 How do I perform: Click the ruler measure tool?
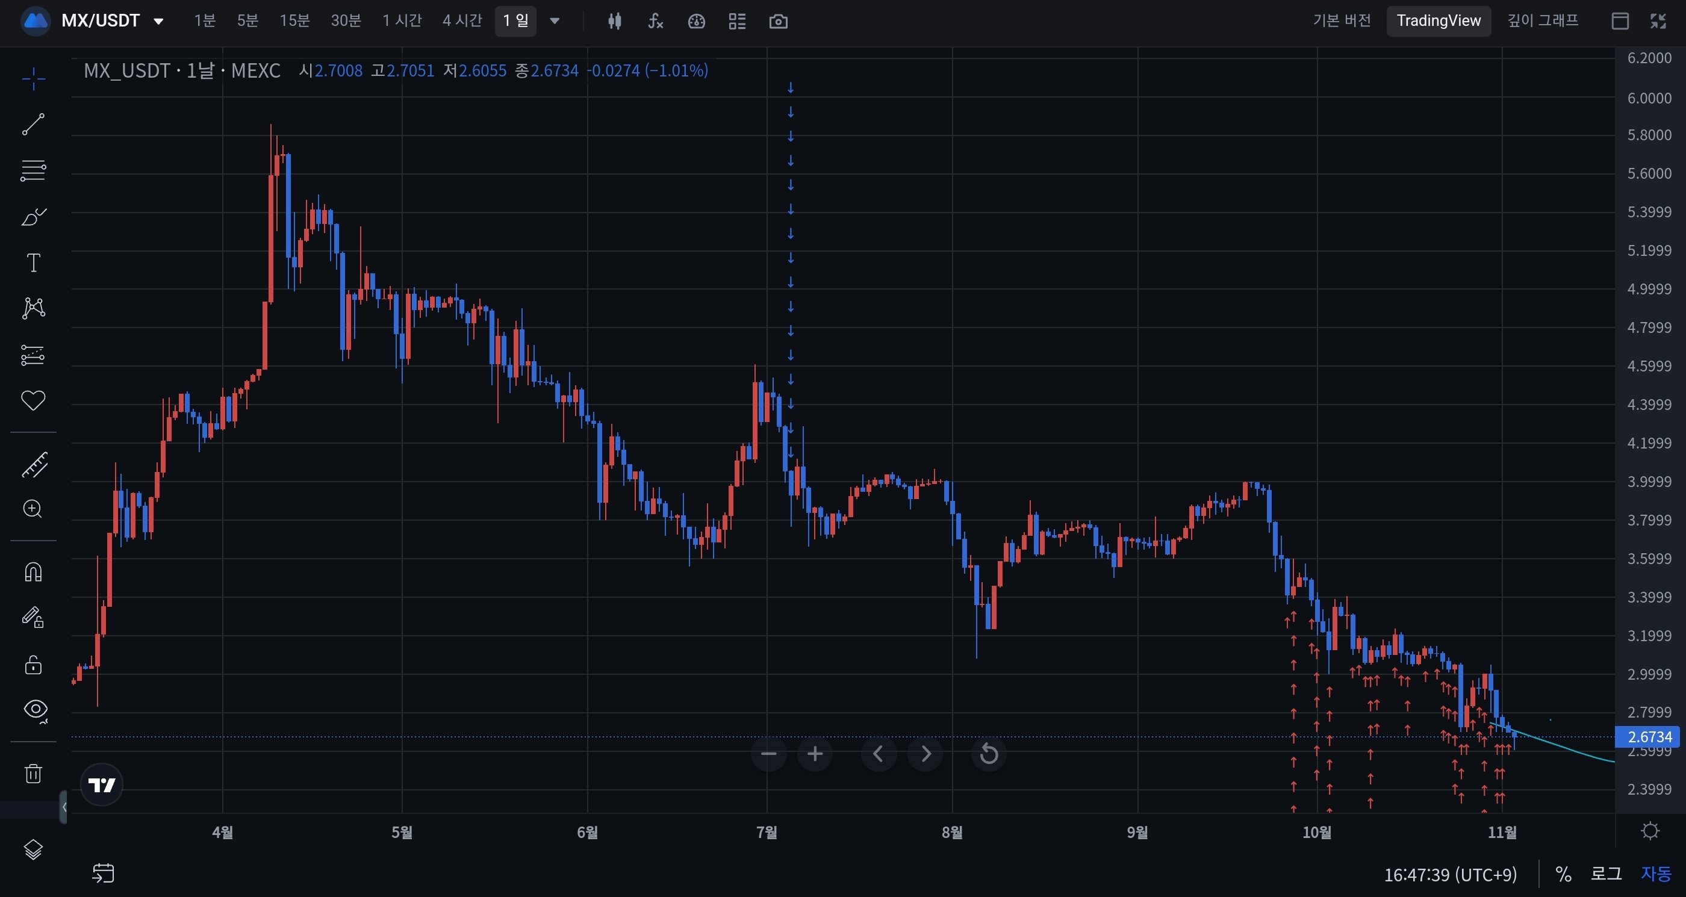[33, 465]
